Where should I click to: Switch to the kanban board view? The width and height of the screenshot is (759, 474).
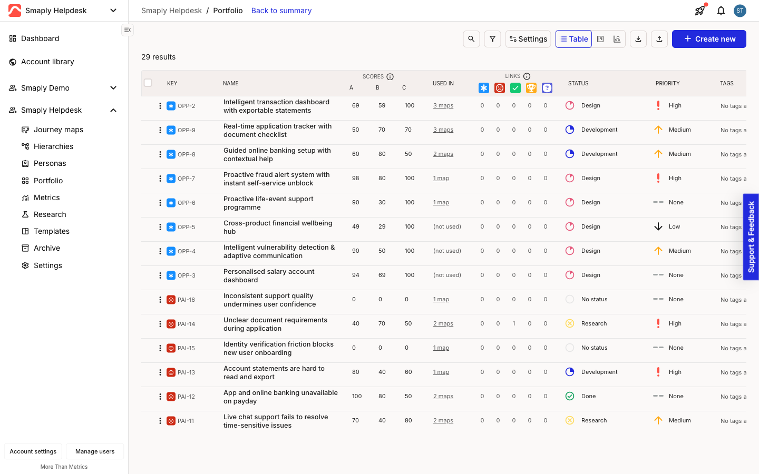[600, 39]
